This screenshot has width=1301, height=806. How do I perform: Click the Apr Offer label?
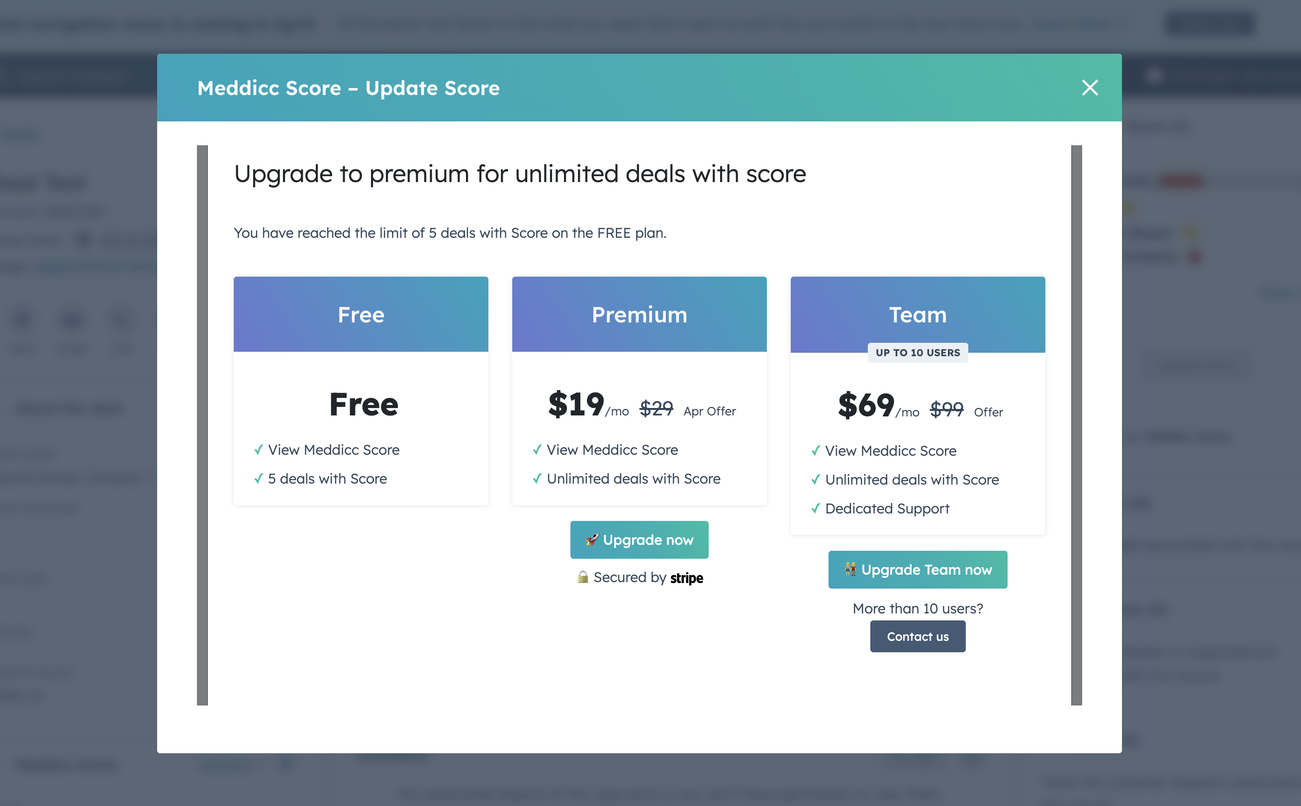coord(709,411)
